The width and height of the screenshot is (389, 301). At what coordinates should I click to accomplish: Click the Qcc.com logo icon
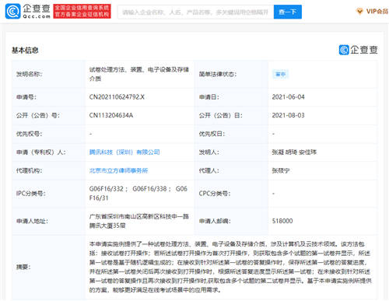click(12, 11)
